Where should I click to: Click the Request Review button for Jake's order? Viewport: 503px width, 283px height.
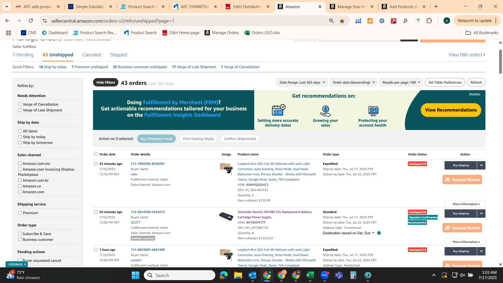462,179
